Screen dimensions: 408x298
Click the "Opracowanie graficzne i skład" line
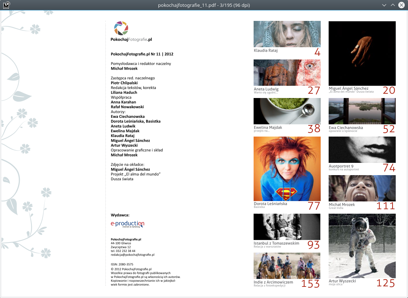tap(137, 150)
